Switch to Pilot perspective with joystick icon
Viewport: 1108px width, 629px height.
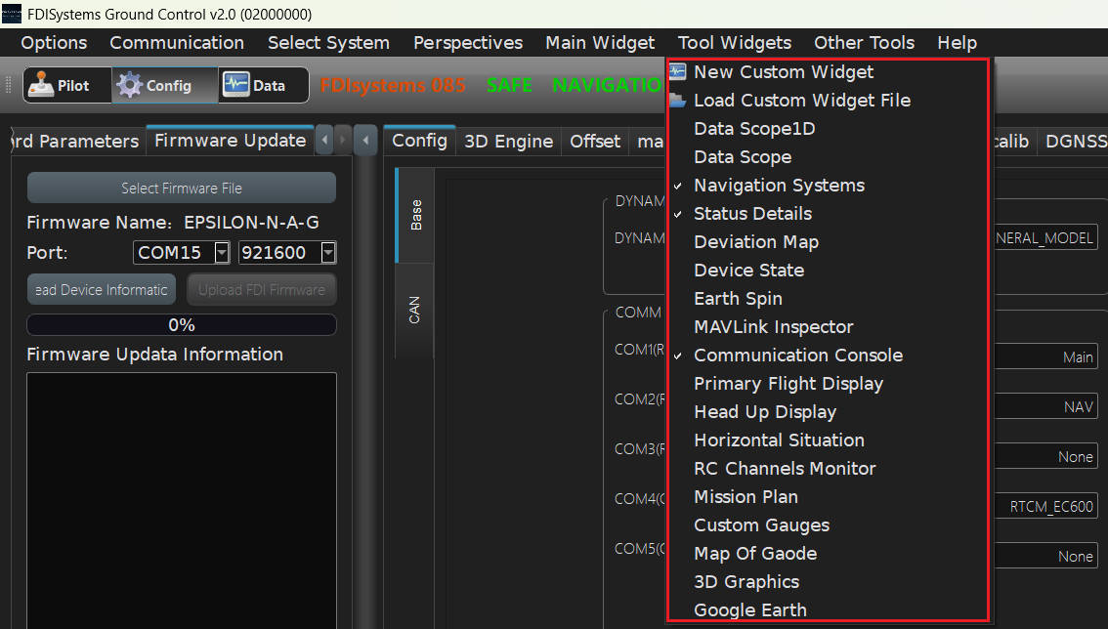tap(67, 86)
